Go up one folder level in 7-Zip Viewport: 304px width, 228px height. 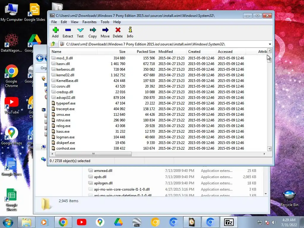[x=53, y=44]
